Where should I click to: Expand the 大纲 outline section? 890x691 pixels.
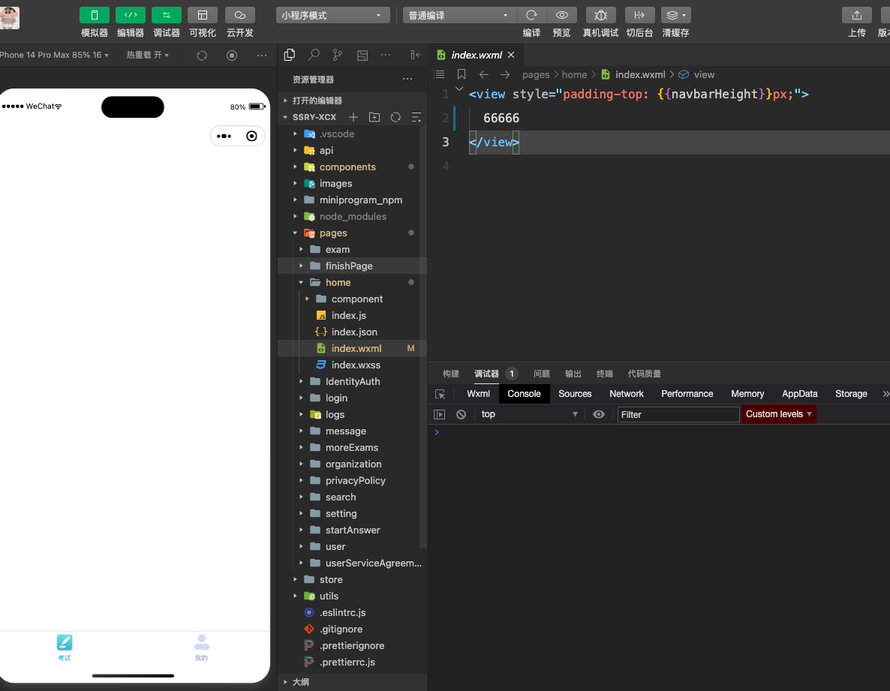point(352,682)
